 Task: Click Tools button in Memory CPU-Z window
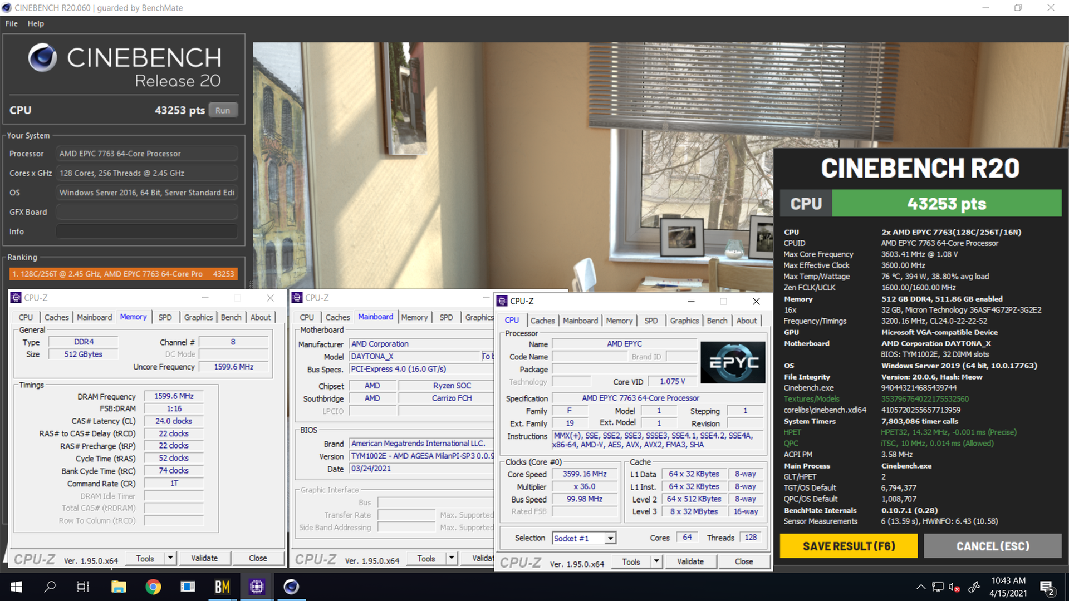tap(145, 558)
